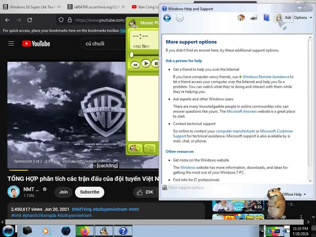This screenshot has width=316, height=237.
Task: Open the hamster app taskbar button
Action: [x=104, y=231]
